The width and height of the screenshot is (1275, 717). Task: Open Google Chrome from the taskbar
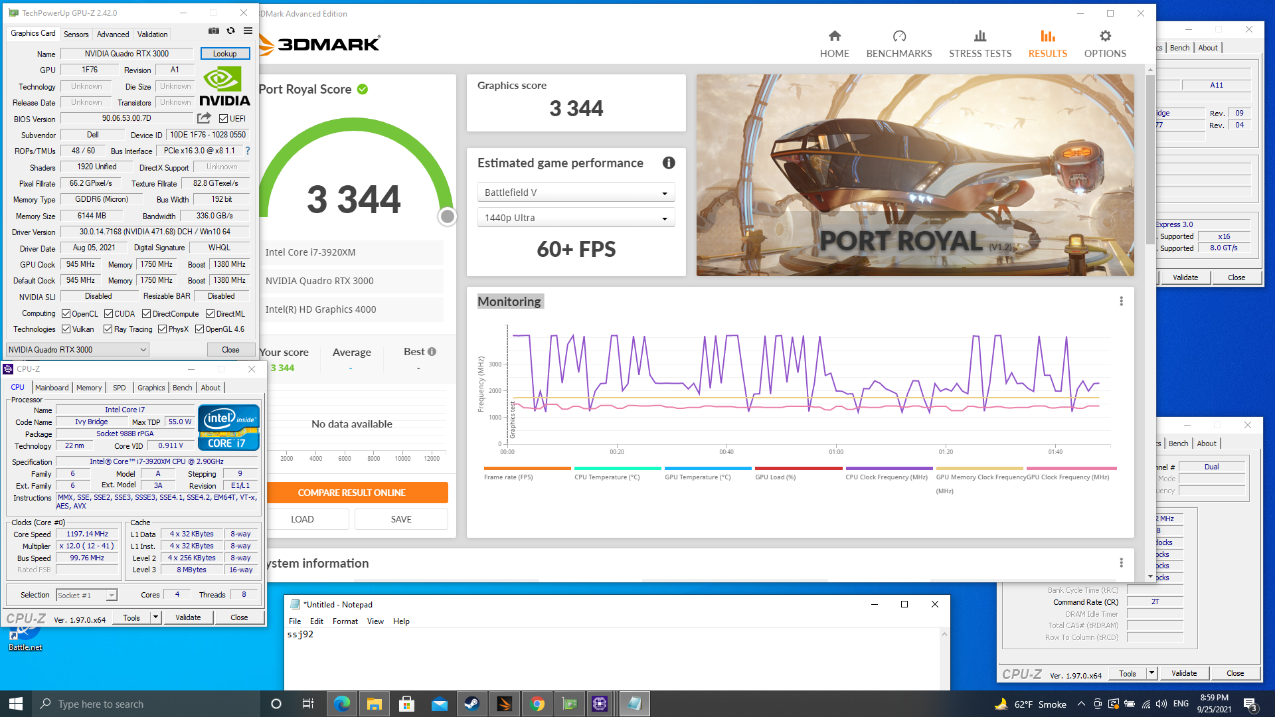(x=537, y=704)
